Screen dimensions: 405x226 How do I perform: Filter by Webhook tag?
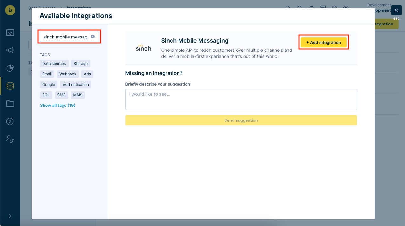(x=68, y=74)
